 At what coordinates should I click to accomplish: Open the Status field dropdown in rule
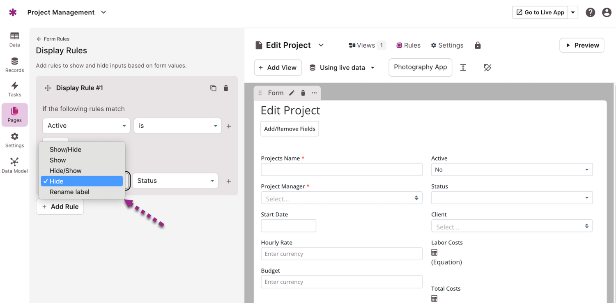tap(175, 181)
